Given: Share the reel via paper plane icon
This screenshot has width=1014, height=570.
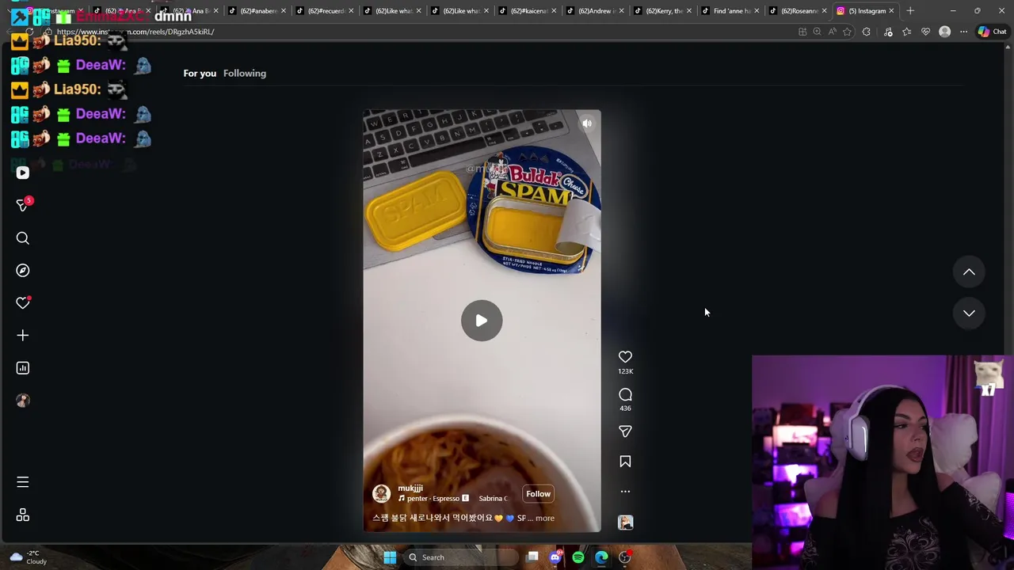Looking at the screenshot, I should 625,431.
